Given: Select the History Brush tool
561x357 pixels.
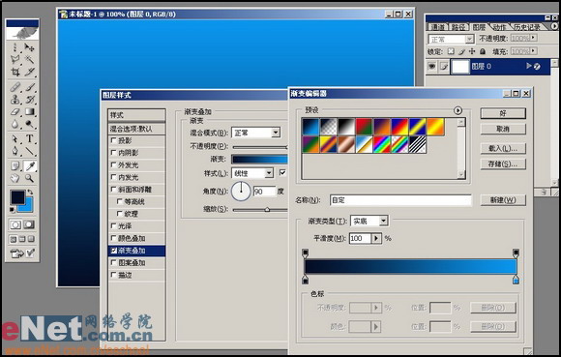Looking at the screenshot, I should click(x=30, y=100).
